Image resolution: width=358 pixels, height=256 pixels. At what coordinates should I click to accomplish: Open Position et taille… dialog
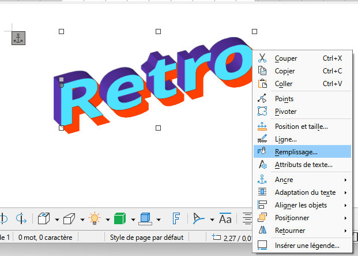click(x=302, y=127)
